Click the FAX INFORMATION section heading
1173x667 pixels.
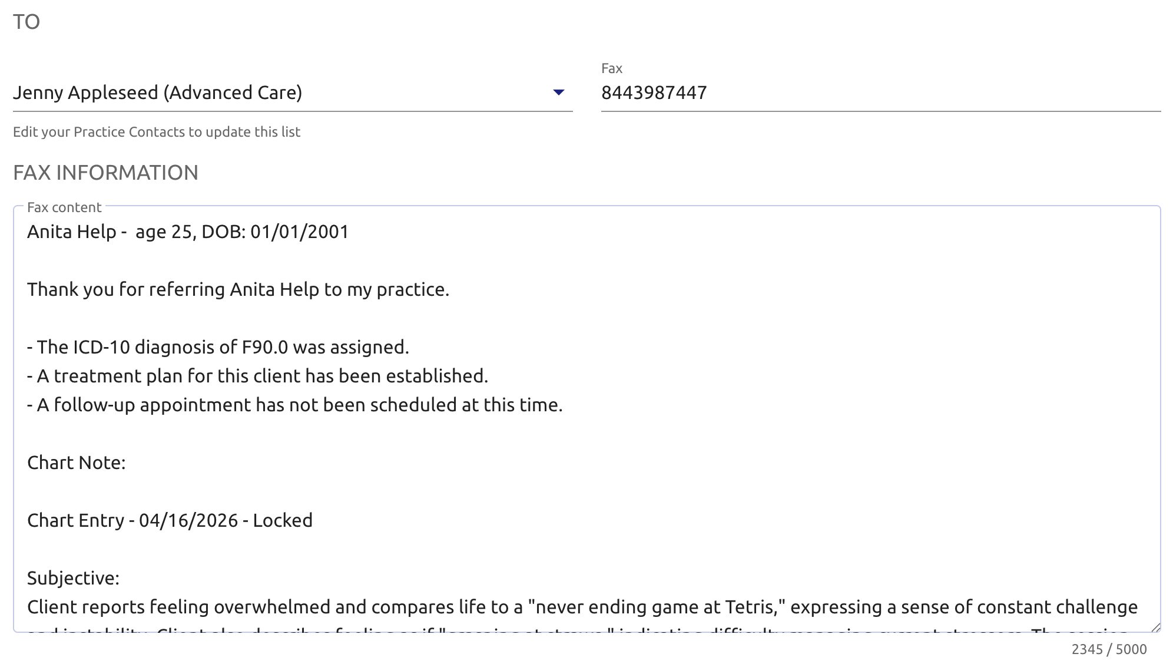(x=106, y=173)
